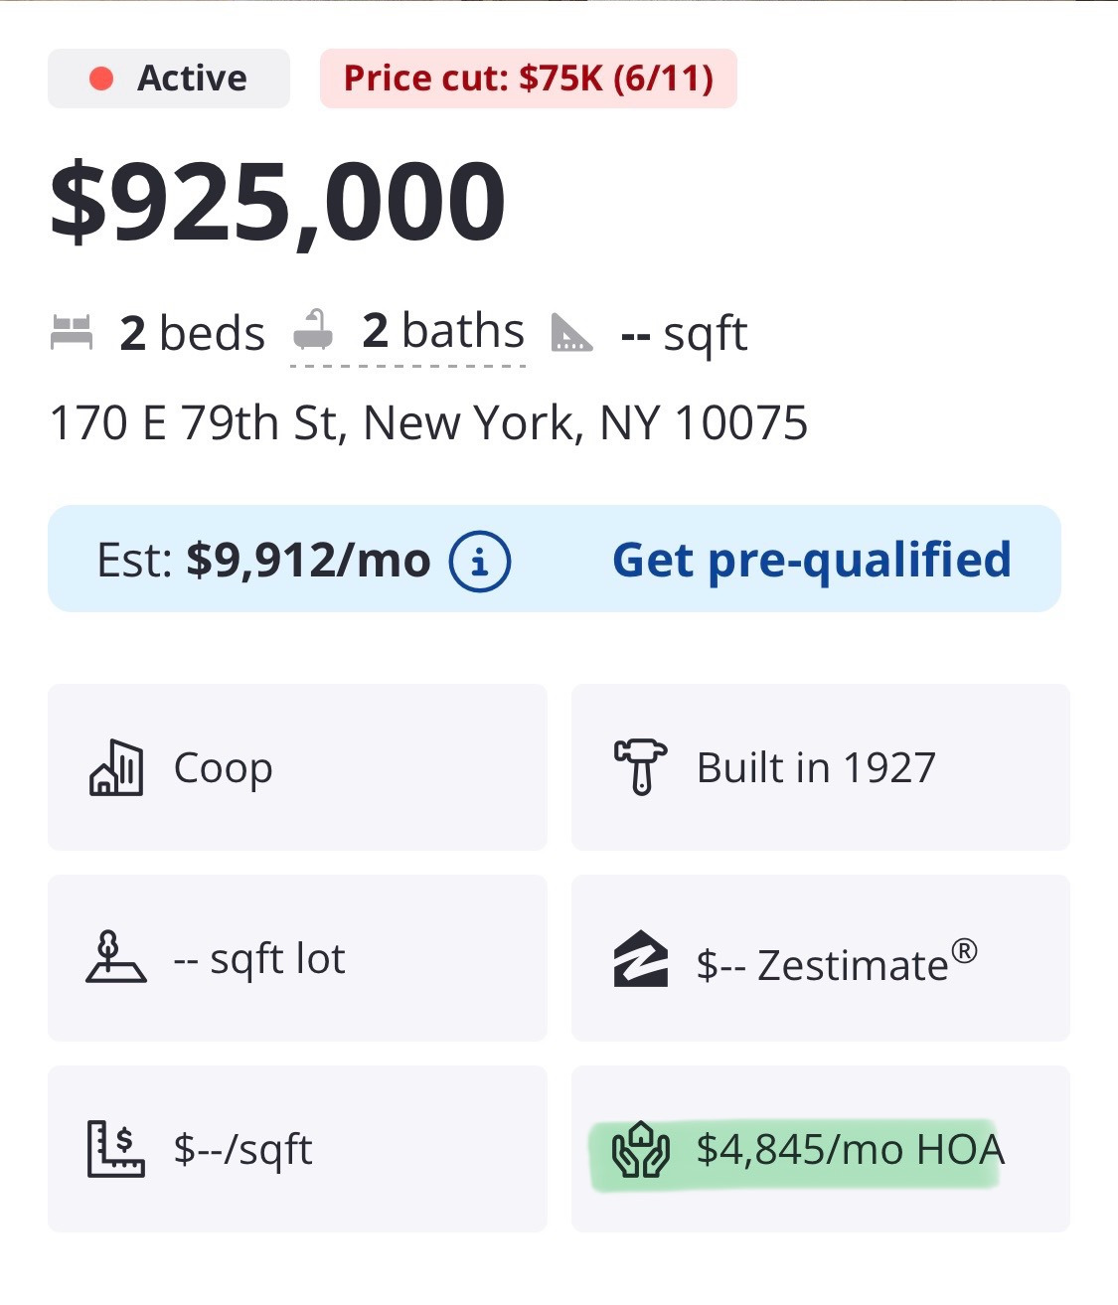Click the Coop building icon
Viewport: 1118px width, 1305px height.
[116, 767]
